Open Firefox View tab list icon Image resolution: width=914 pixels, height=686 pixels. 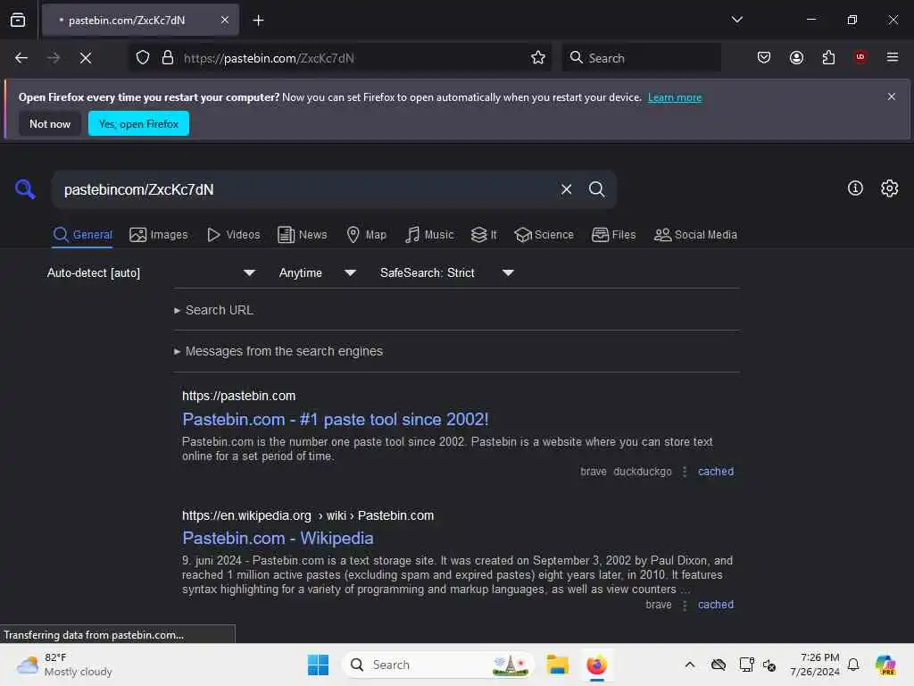18,21
